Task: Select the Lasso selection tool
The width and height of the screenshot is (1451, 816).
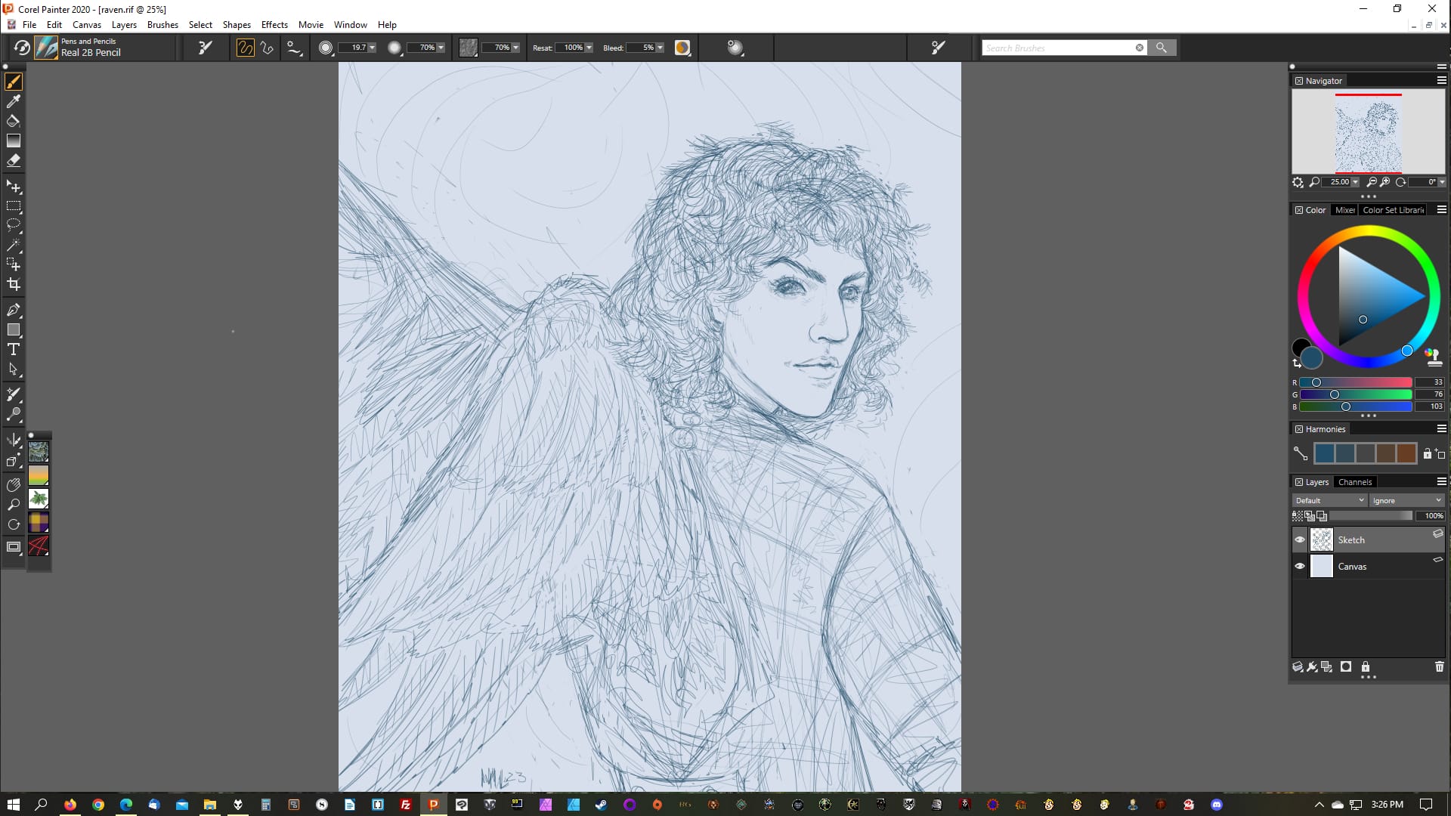Action: point(14,225)
